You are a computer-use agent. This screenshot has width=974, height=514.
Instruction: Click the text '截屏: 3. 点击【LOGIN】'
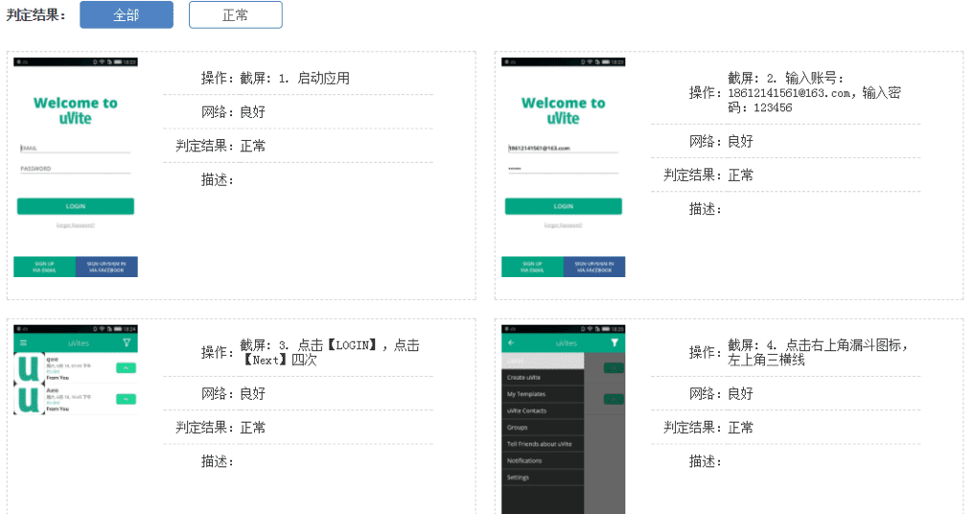pyautogui.click(x=330, y=352)
